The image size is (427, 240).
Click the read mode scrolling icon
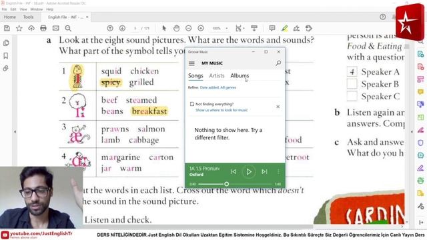(254, 28)
